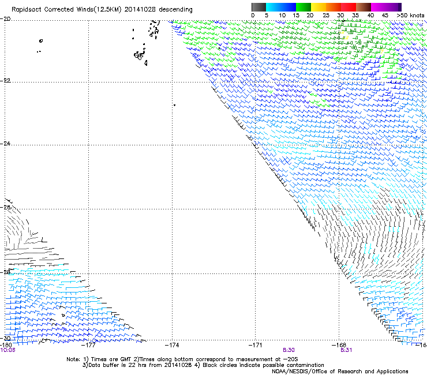Click the longitude label -174
Image resolution: width=427 pixels, height=375 pixels.
click(x=172, y=345)
